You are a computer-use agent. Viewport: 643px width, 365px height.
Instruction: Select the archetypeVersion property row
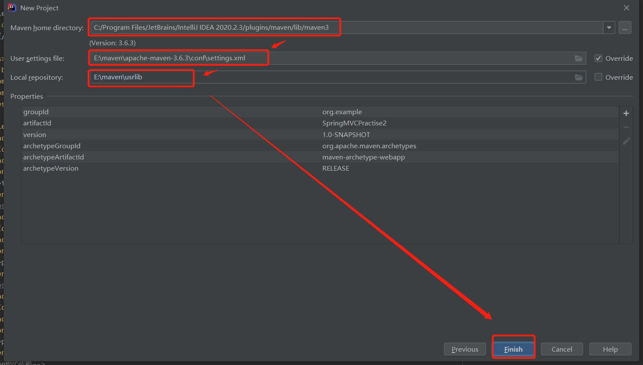point(320,168)
